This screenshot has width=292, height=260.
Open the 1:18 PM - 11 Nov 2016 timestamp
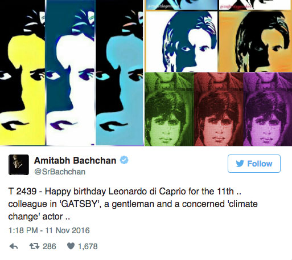point(49,230)
